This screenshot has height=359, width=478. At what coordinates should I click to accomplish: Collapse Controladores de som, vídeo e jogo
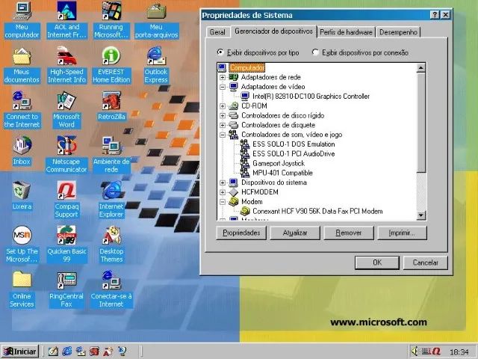[223, 135]
